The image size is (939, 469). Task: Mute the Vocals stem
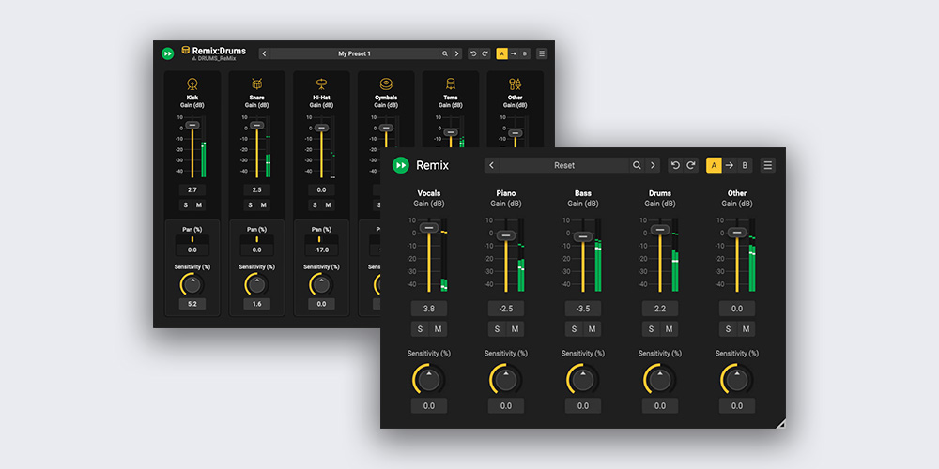[438, 329]
